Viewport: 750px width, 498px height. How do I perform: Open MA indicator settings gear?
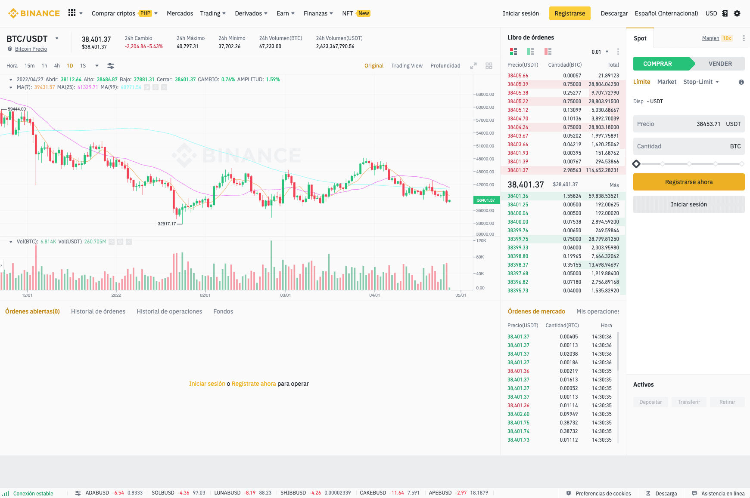pos(156,87)
